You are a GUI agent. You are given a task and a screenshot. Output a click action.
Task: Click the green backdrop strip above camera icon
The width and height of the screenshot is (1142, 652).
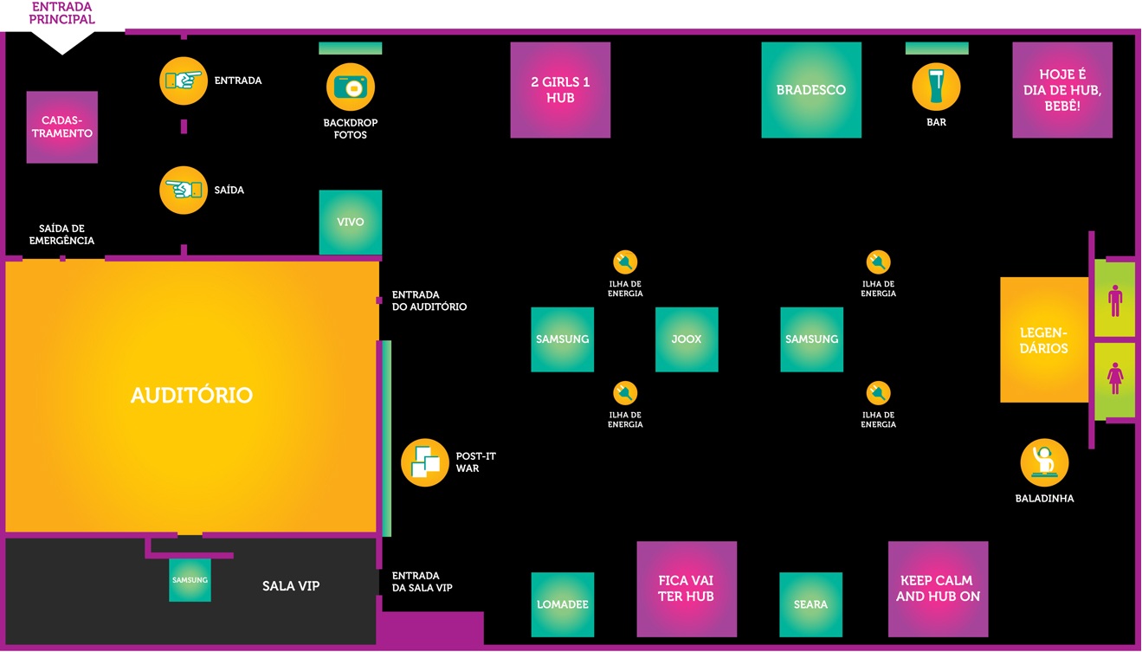pyautogui.click(x=351, y=48)
